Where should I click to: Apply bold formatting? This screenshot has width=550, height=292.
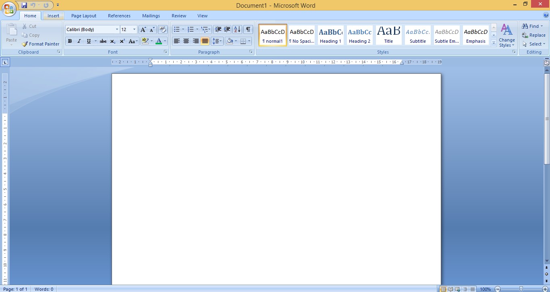tap(69, 41)
